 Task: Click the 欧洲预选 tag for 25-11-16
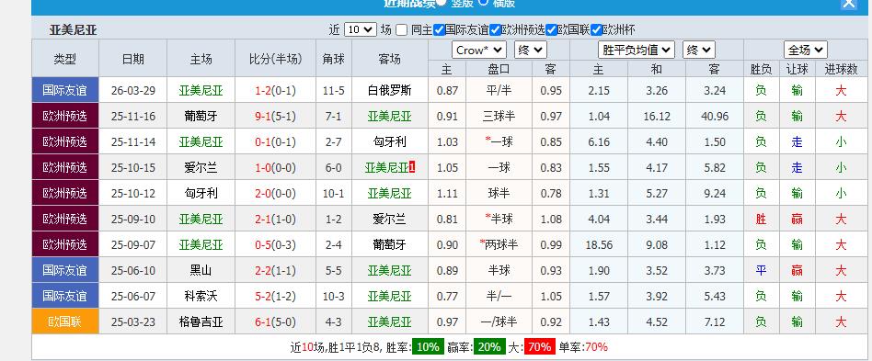[x=65, y=116]
